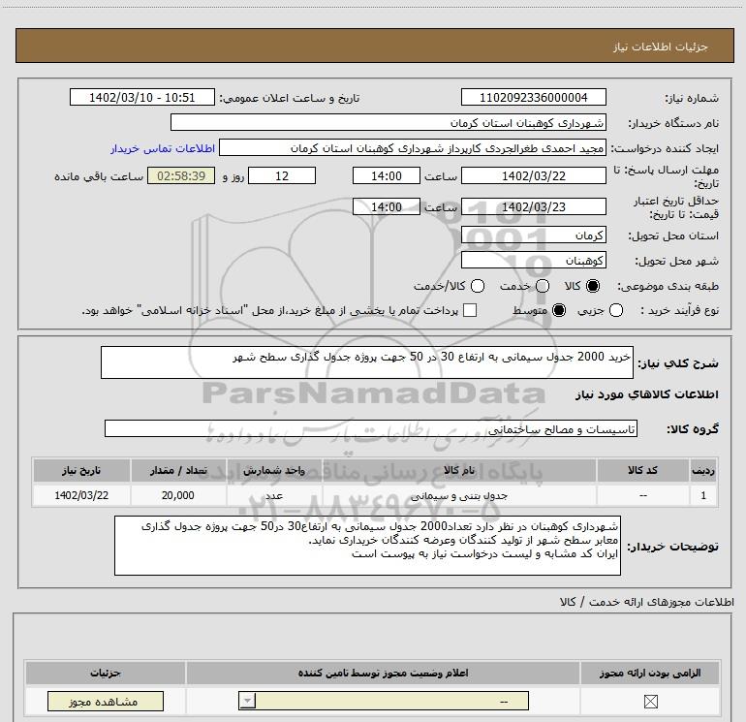Click the تاریخ نیاز column header
The width and height of the screenshot is (746, 722).
tap(81, 470)
